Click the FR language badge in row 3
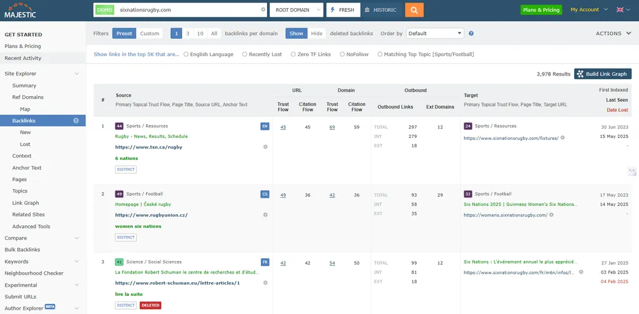Image resolution: width=639 pixels, height=314 pixels. click(265, 262)
